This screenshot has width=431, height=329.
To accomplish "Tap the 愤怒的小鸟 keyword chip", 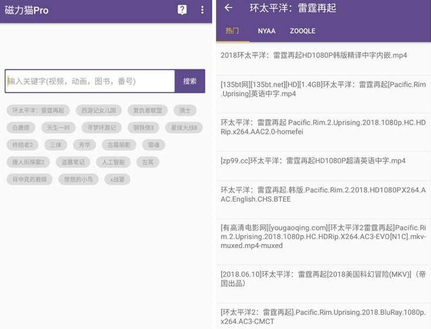I will pos(78,179).
